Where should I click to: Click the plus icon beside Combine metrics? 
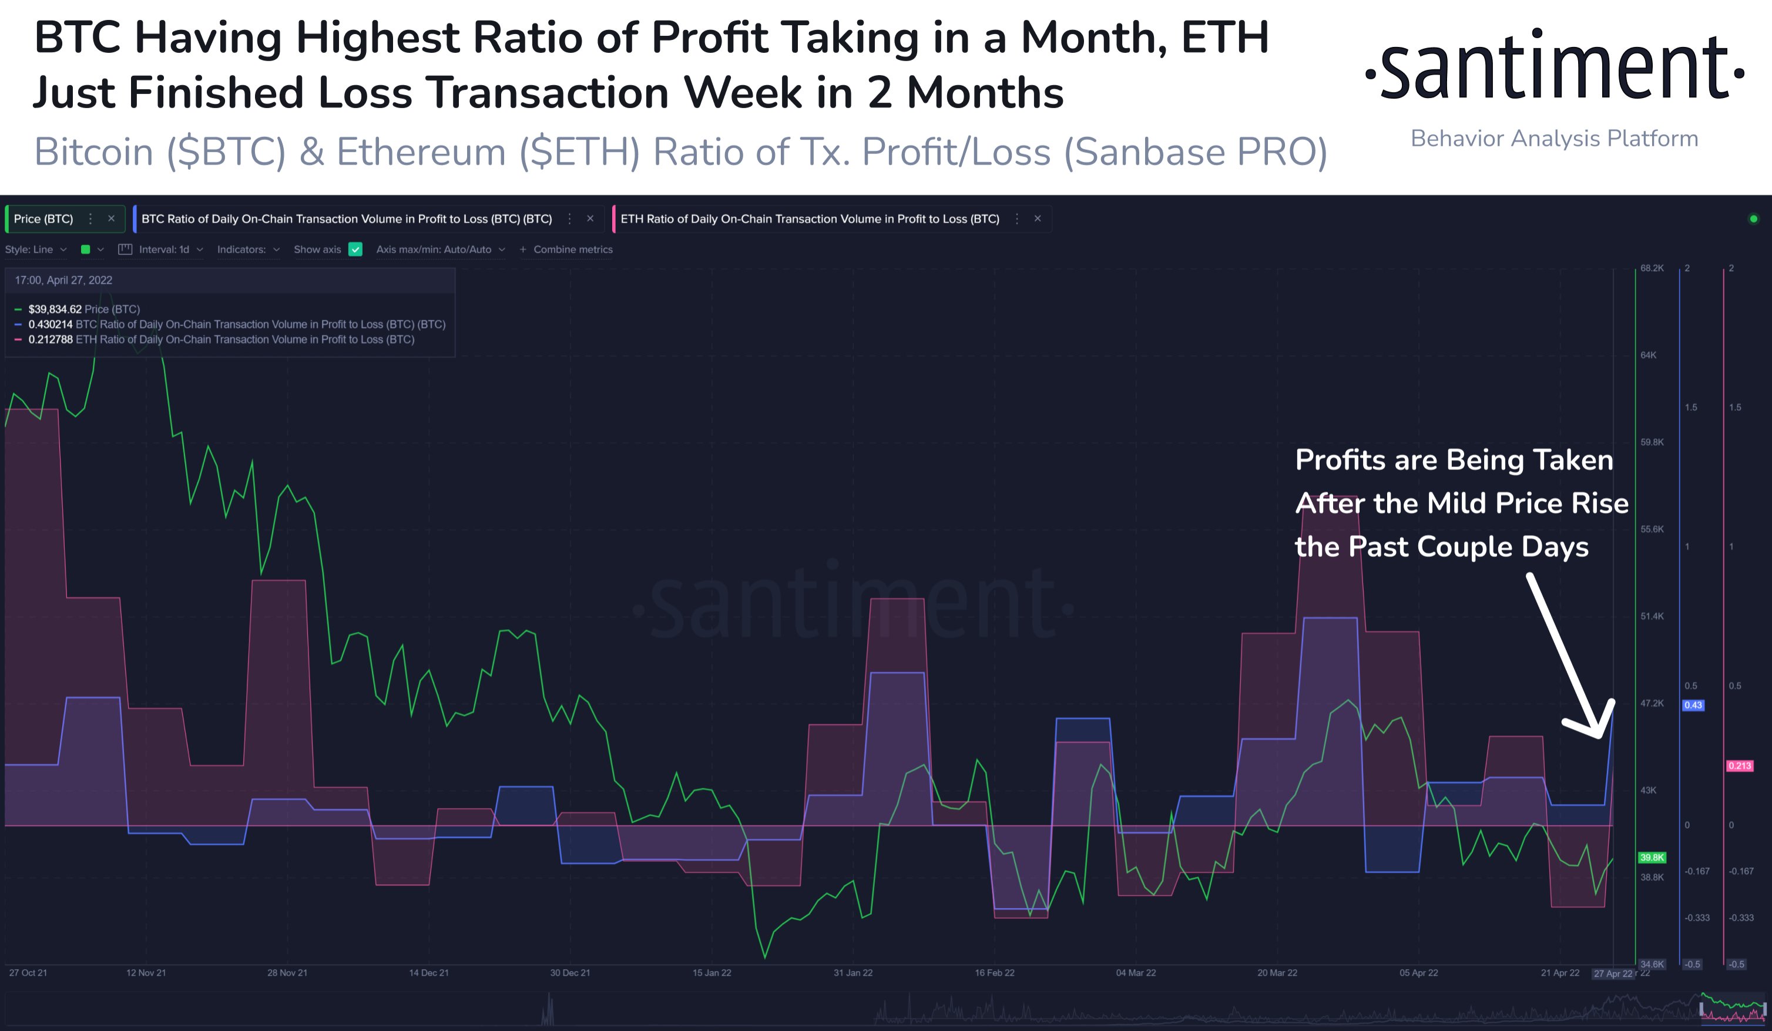coord(522,249)
